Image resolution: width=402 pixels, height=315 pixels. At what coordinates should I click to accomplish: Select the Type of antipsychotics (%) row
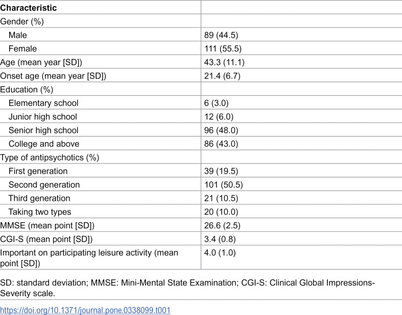201,157
